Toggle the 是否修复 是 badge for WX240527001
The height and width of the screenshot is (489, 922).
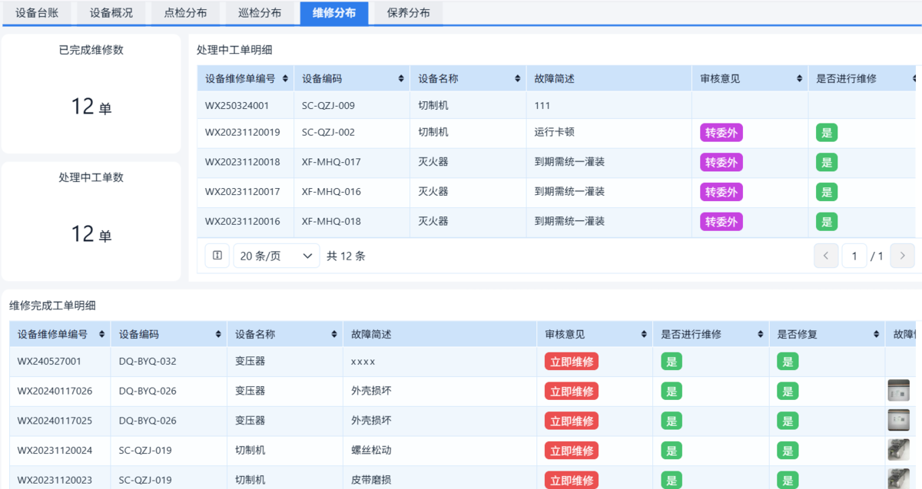(x=788, y=361)
